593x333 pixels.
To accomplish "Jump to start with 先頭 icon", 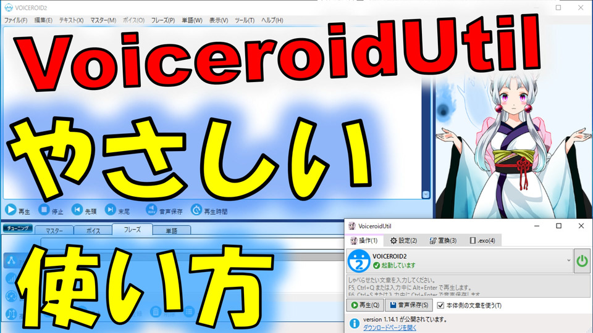I will click(77, 210).
